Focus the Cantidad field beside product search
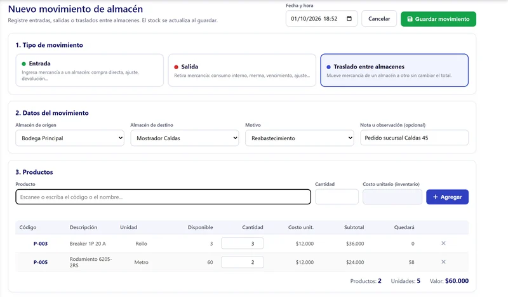Image resolution: width=508 pixels, height=297 pixels. pyautogui.click(x=337, y=197)
